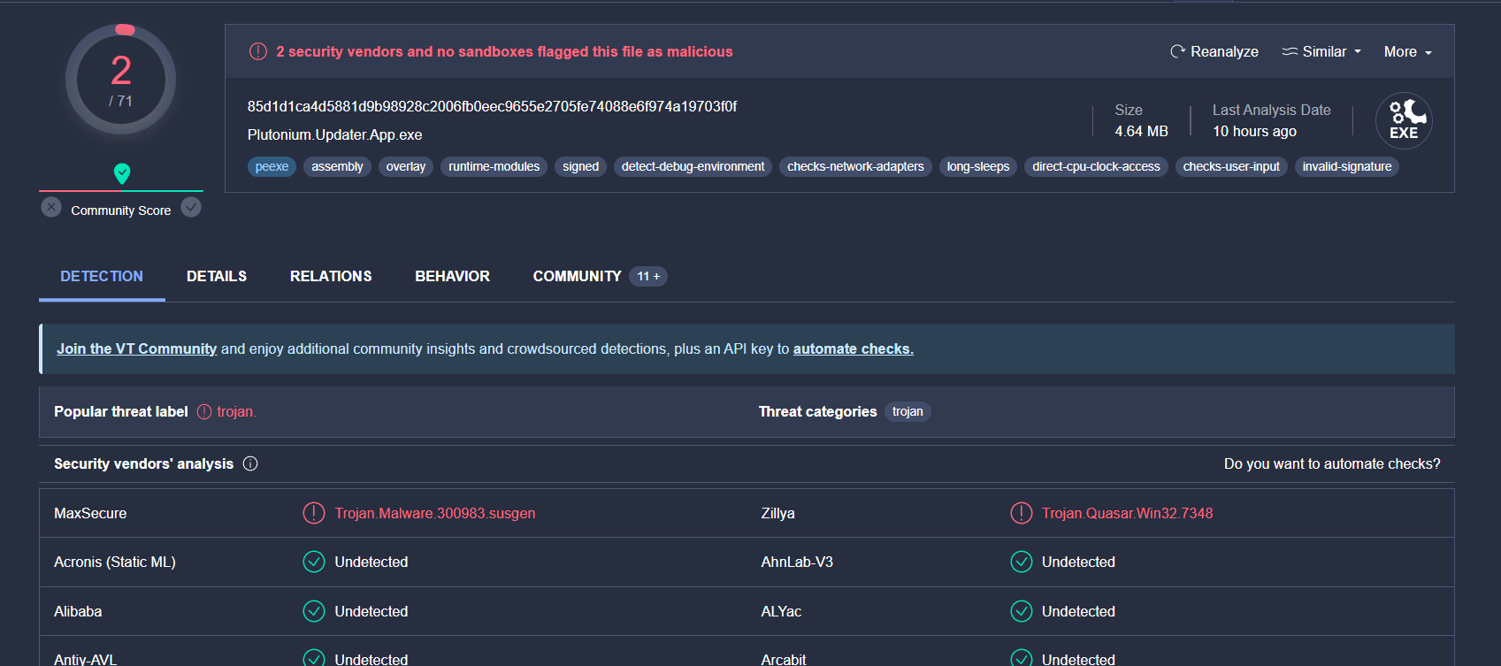Open the Similar search dropdown

(x=1321, y=51)
